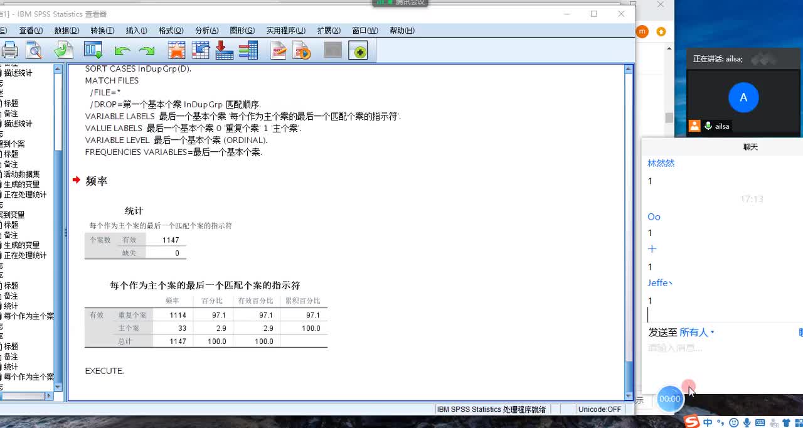Screen dimensions: 803x428
Task: Click the Print toolbar icon
Action: pyautogui.click(x=9, y=50)
